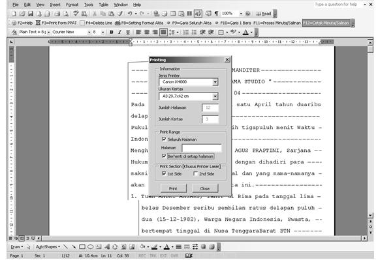Click the Insert WordArt icon
Image resolution: width=378 pixels, height=260 pixels.
(107, 247)
